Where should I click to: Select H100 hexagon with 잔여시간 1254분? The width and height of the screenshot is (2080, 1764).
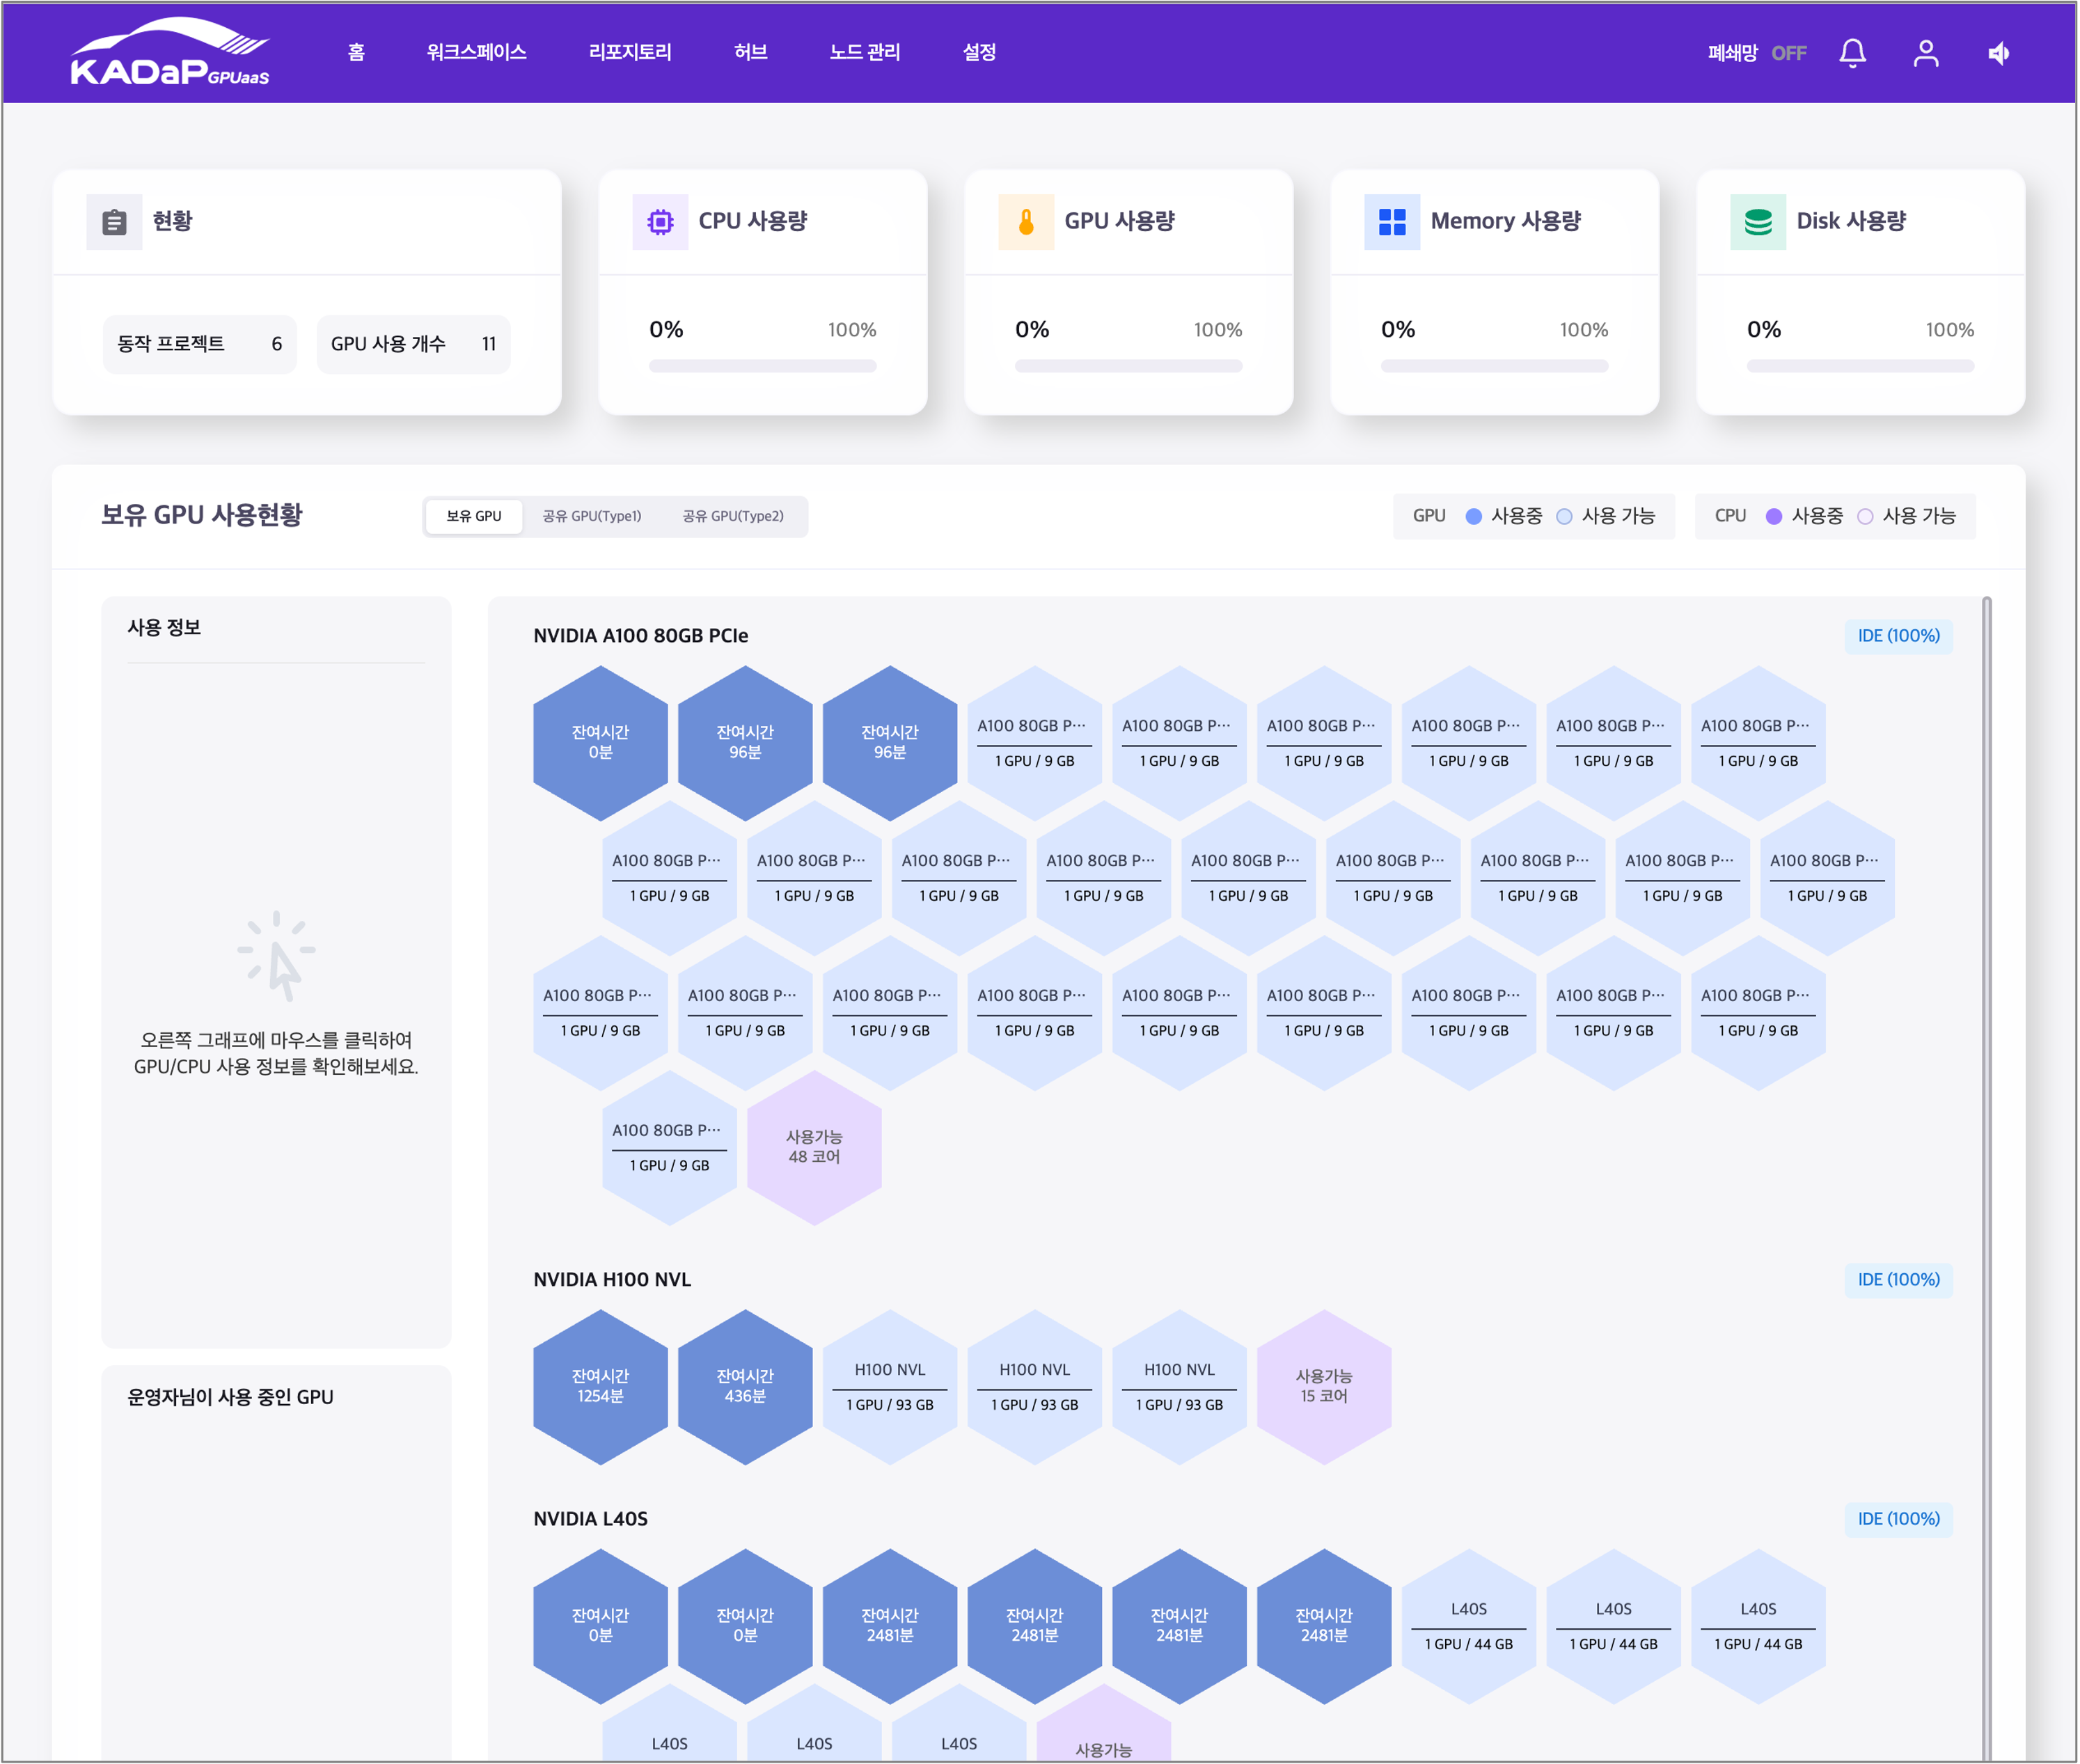coord(600,1387)
